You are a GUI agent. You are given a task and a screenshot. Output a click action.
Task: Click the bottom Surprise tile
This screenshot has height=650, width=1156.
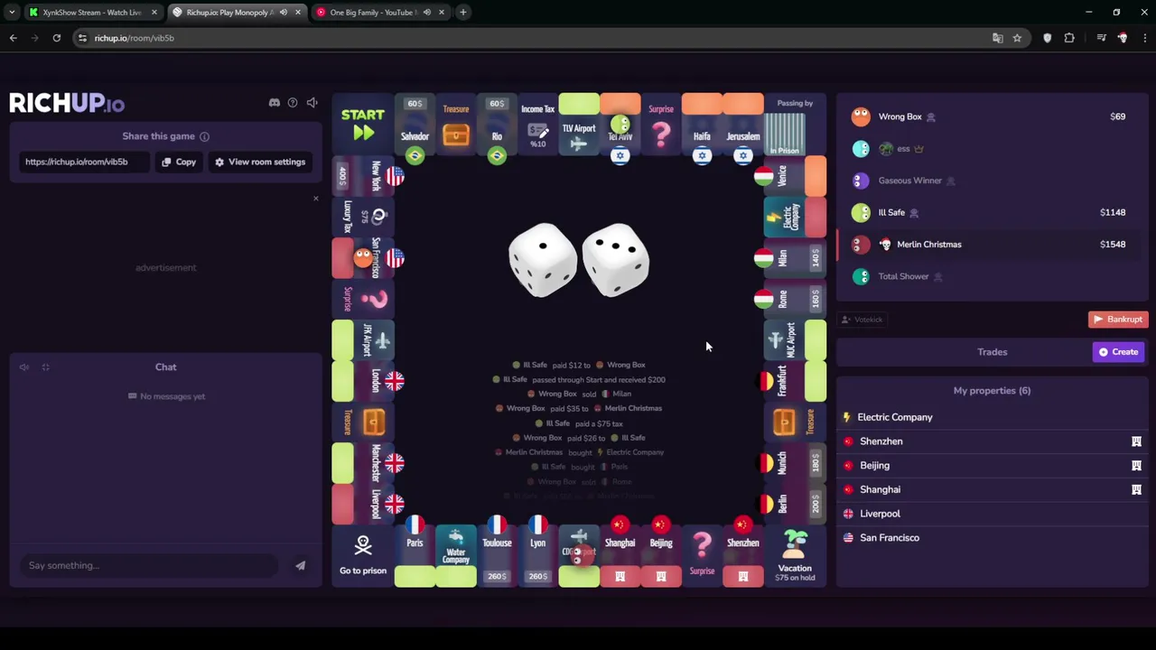[702, 556]
